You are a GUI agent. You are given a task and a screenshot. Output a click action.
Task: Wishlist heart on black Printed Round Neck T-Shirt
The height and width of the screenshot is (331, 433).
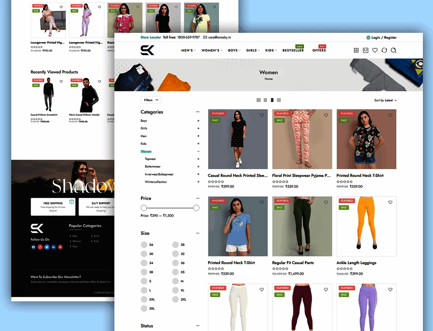tap(390, 115)
